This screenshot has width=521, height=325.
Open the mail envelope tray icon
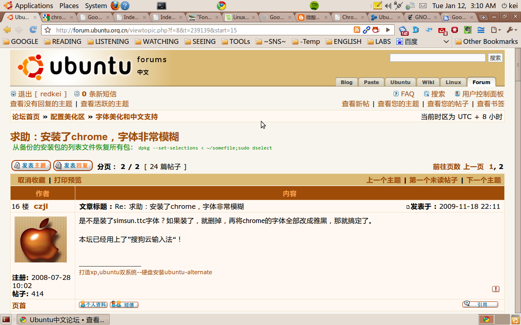pyautogui.click(x=423, y=6)
